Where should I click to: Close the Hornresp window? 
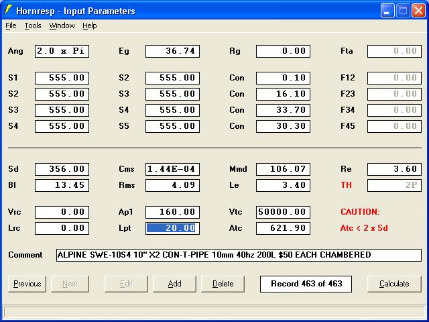coord(418,11)
